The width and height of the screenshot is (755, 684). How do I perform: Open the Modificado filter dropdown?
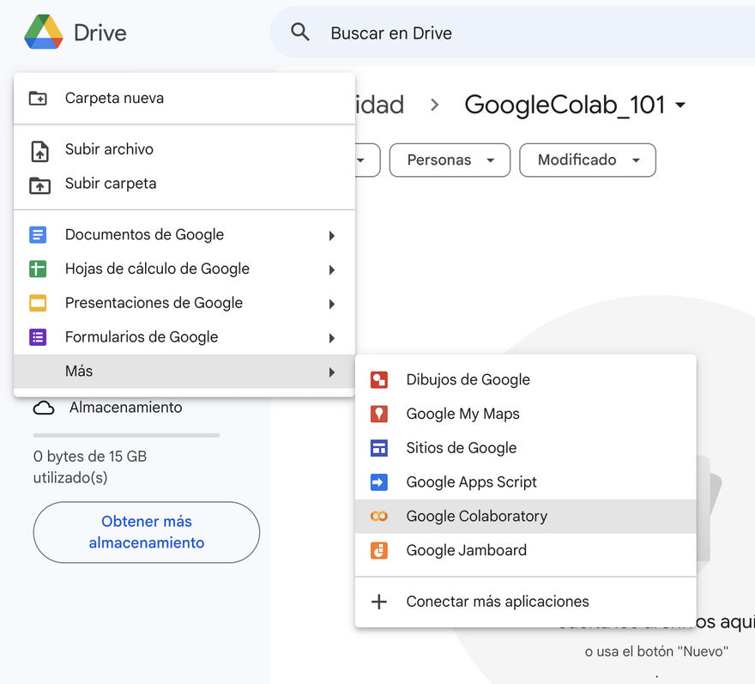click(588, 160)
